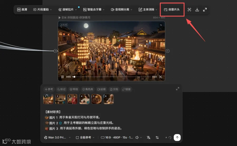Image resolution: width=237 pixels, height=146 pixels.
Task: Click the 运镜 camera movement button
Action: [x=101, y=89]
